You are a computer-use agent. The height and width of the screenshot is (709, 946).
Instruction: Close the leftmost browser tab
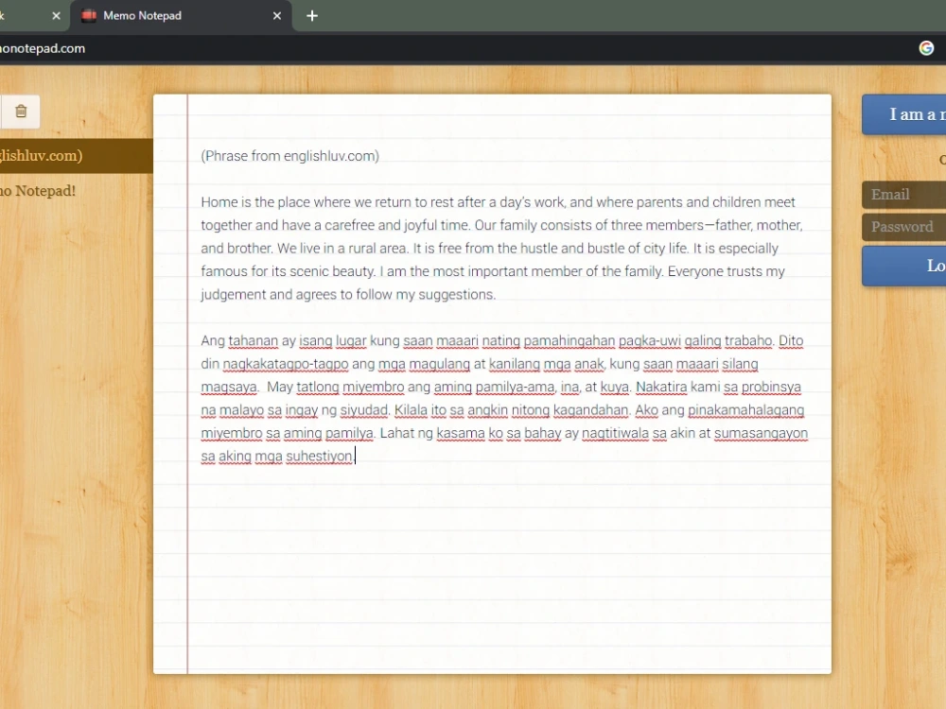coord(57,16)
